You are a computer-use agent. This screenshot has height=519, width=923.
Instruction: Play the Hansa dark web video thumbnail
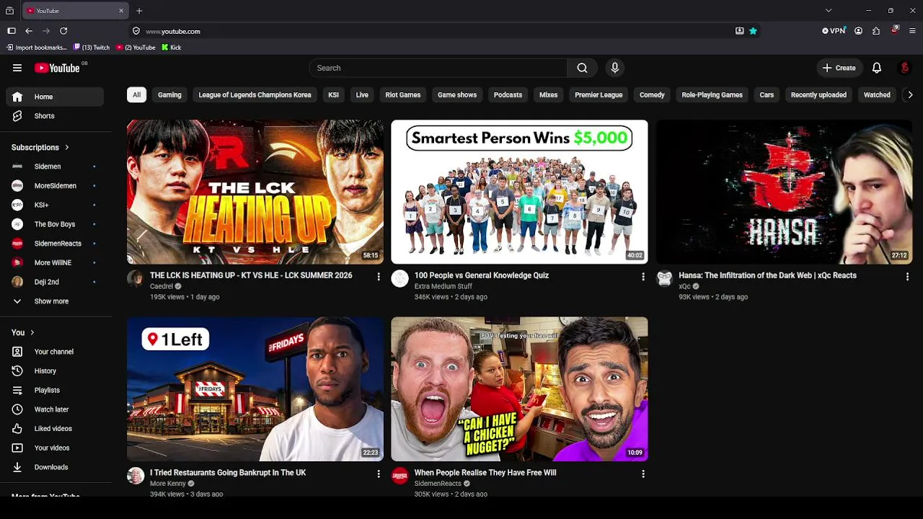click(x=784, y=192)
